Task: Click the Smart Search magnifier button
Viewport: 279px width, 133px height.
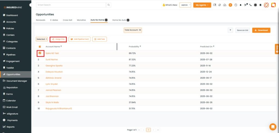Action: (108, 5)
